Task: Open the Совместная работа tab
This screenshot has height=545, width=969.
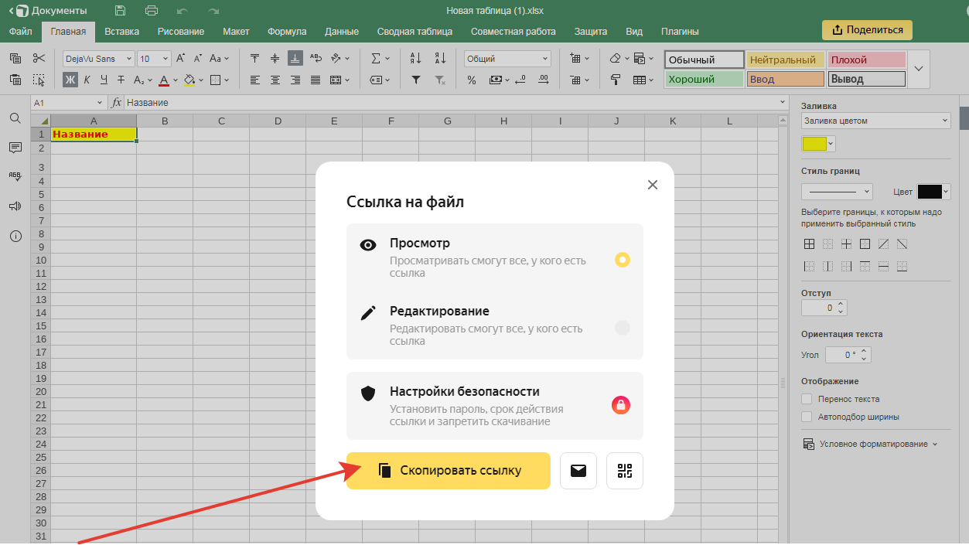Action: pos(514,32)
